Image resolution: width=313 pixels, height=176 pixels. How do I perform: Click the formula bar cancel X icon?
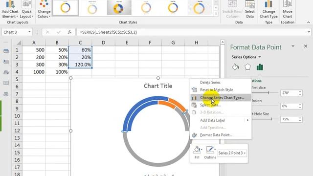[x=47, y=32]
